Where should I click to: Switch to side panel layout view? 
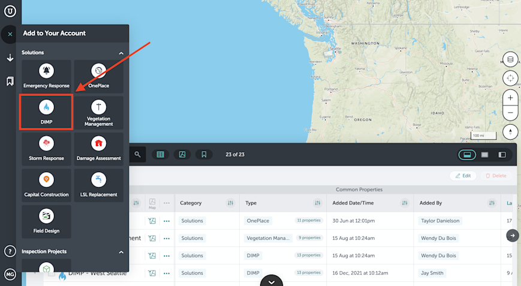pyautogui.click(x=502, y=155)
